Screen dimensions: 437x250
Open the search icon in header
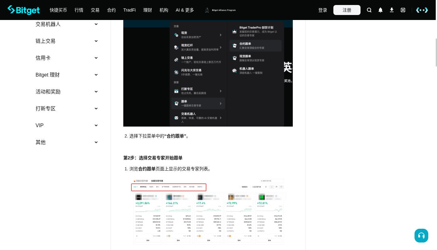[x=369, y=10]
